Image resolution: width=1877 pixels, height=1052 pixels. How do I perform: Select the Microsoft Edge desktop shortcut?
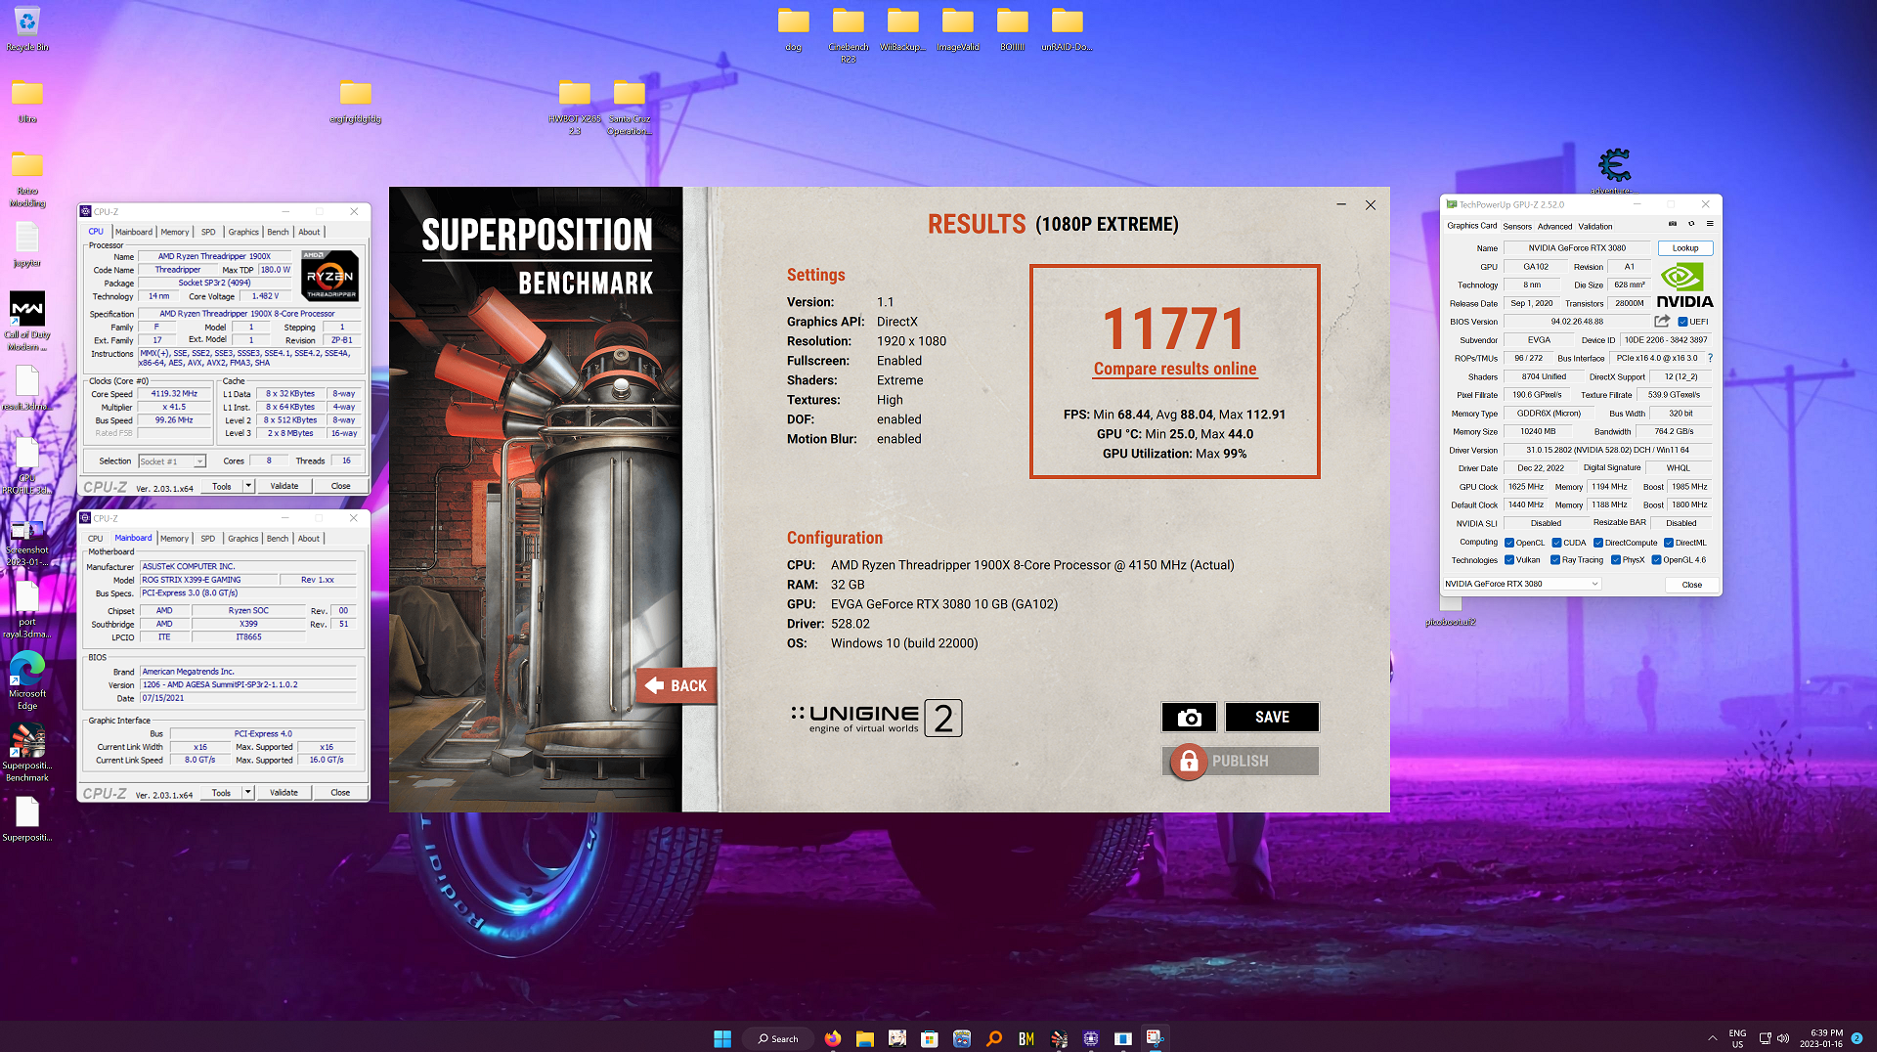click(x=27, y=680)
